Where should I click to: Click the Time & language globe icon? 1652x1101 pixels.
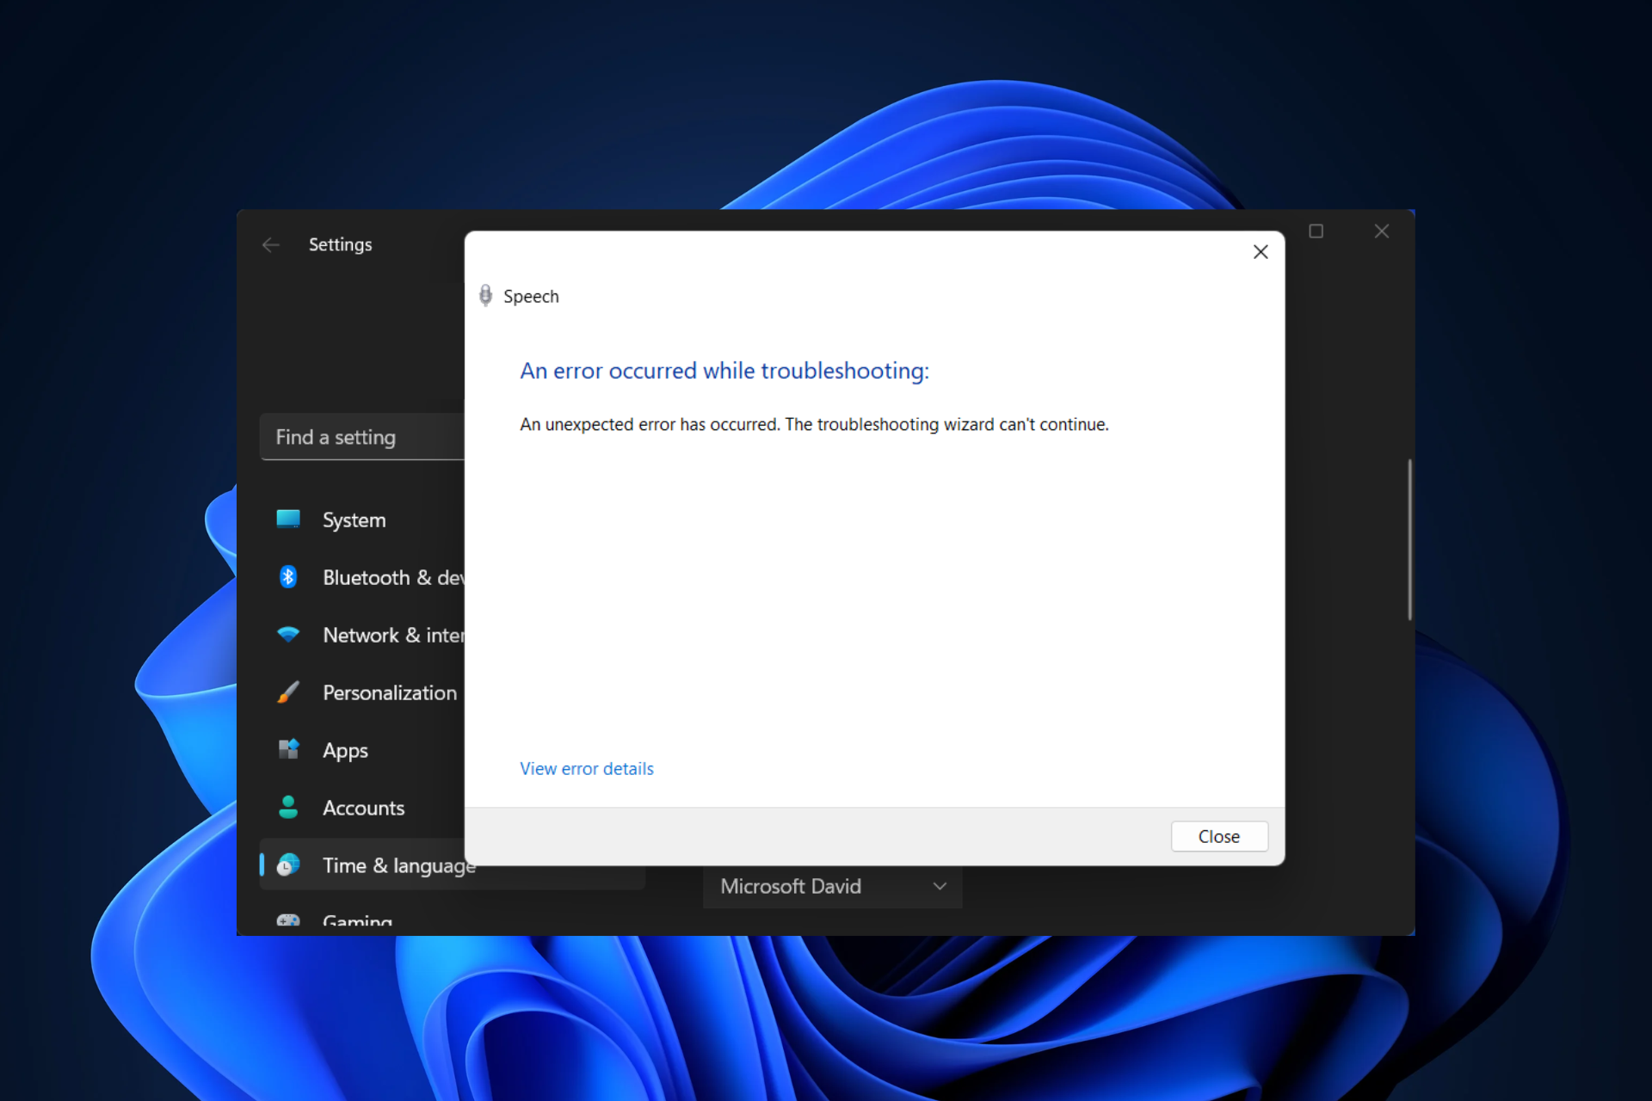[x=288, y=864]
